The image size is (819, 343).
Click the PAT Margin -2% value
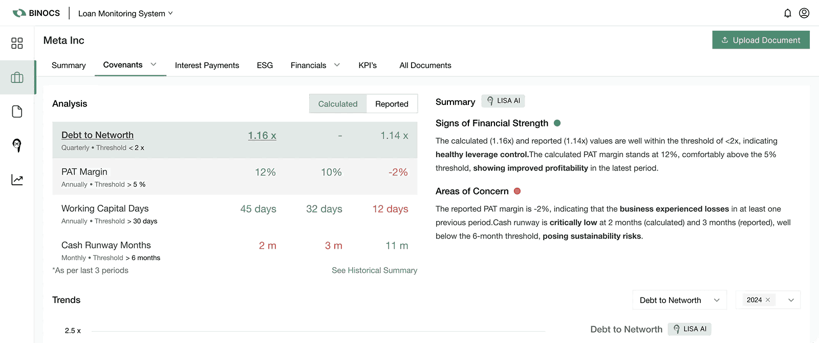(x=398, y=173)
